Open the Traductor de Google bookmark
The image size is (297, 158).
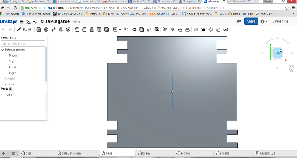(36, 14)
